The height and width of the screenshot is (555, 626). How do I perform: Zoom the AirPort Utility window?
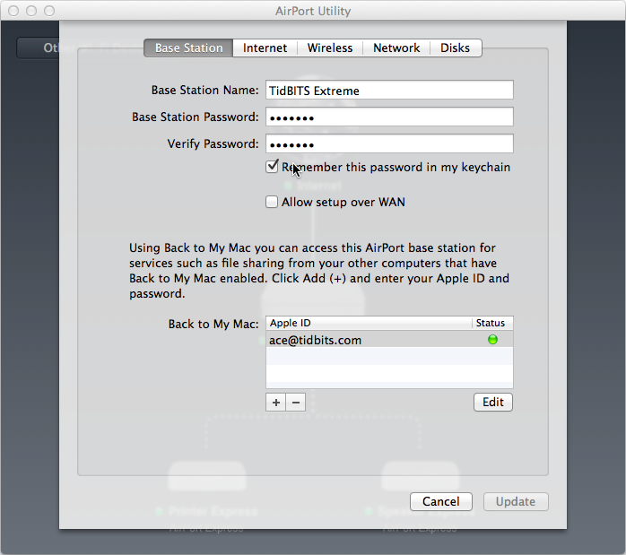click(49, 11)
